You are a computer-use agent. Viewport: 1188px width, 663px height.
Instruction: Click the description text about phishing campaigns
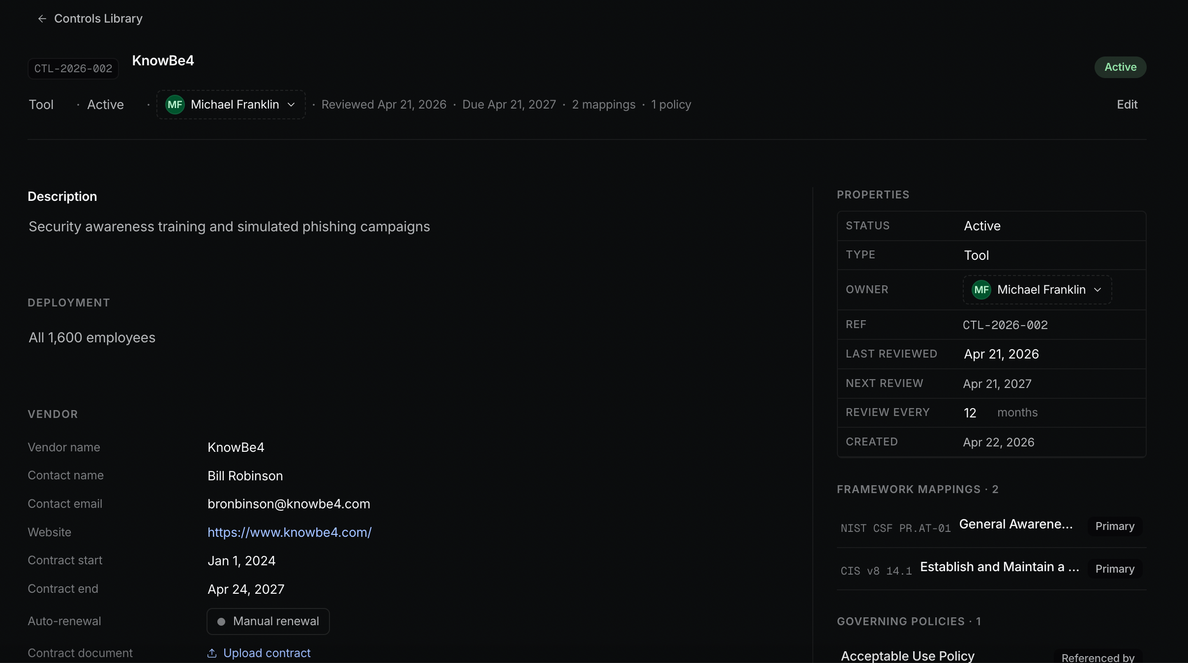pyautogui.click(x=229, y=227)
